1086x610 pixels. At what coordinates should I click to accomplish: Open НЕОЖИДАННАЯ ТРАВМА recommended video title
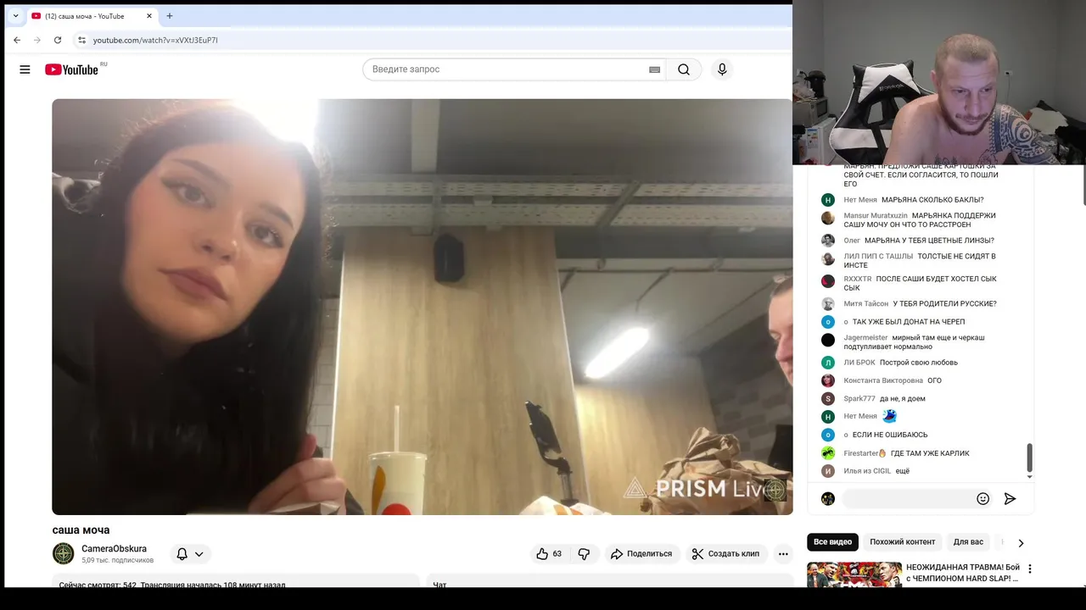962,573
